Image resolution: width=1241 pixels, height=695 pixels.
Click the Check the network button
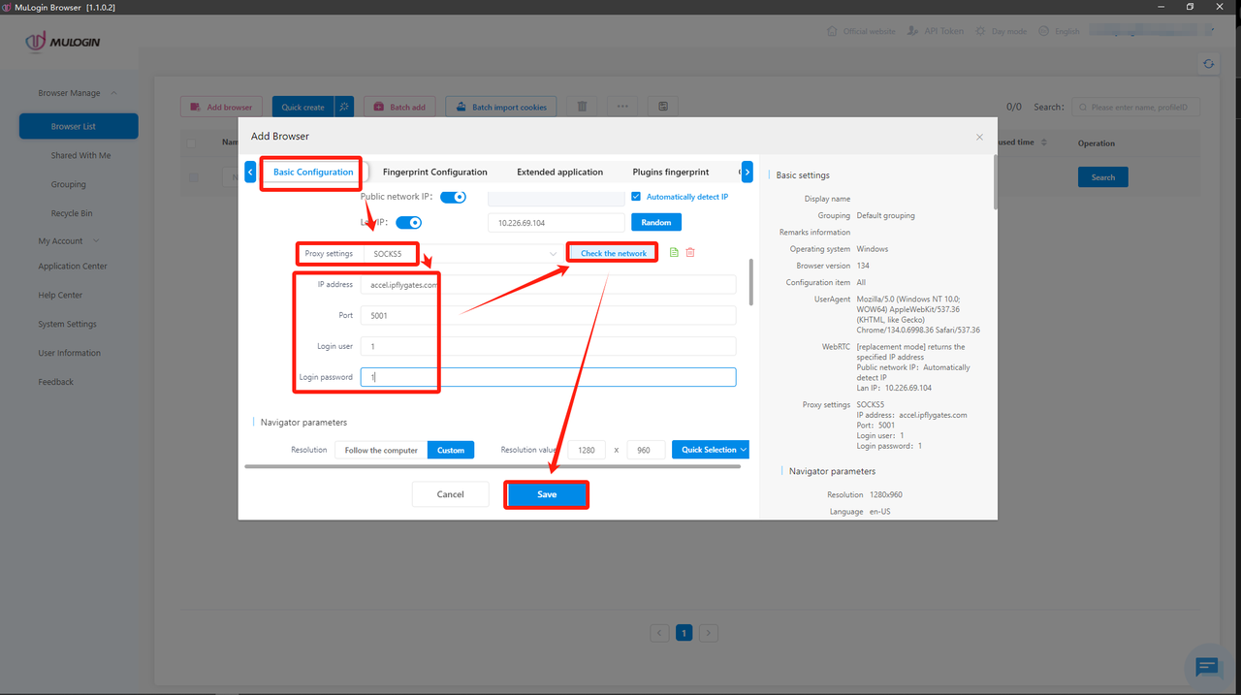coord(613,253)
